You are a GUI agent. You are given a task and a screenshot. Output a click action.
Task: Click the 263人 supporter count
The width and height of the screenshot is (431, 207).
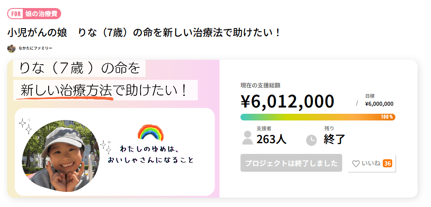pyautogui.click(x=271, y=139)
